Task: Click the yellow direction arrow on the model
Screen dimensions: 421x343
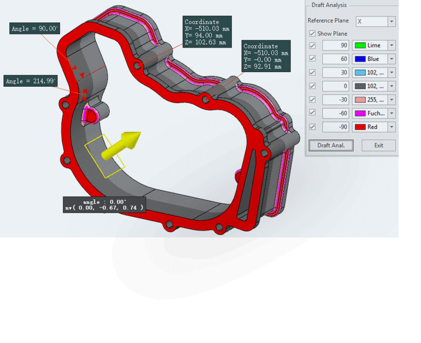Action: 122,145
